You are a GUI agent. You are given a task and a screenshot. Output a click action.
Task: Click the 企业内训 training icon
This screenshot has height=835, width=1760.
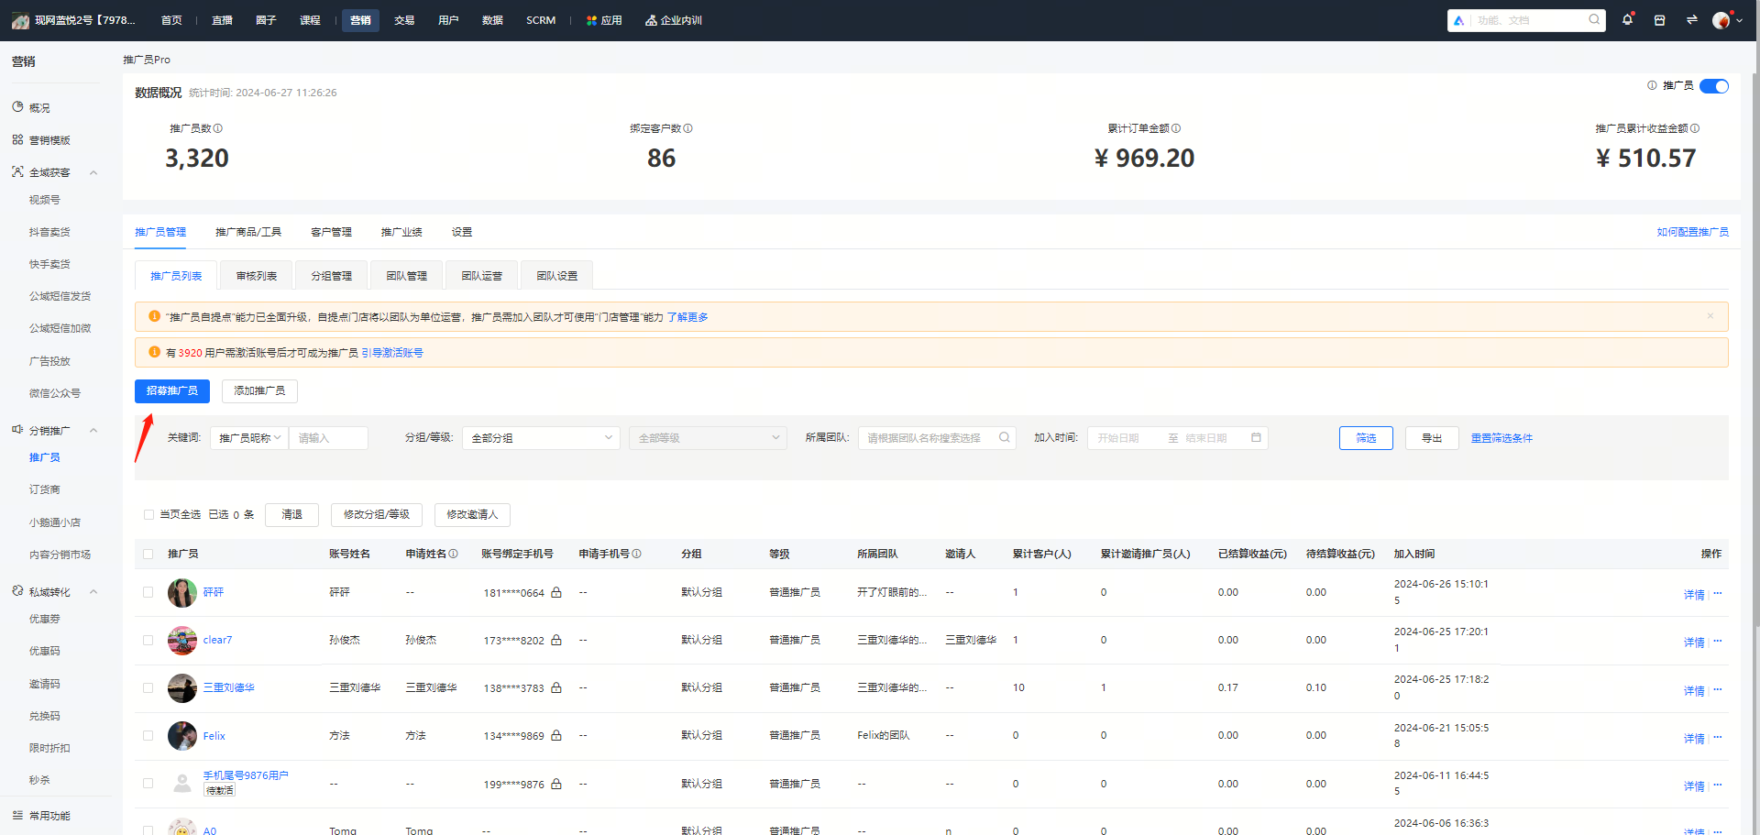651,20
